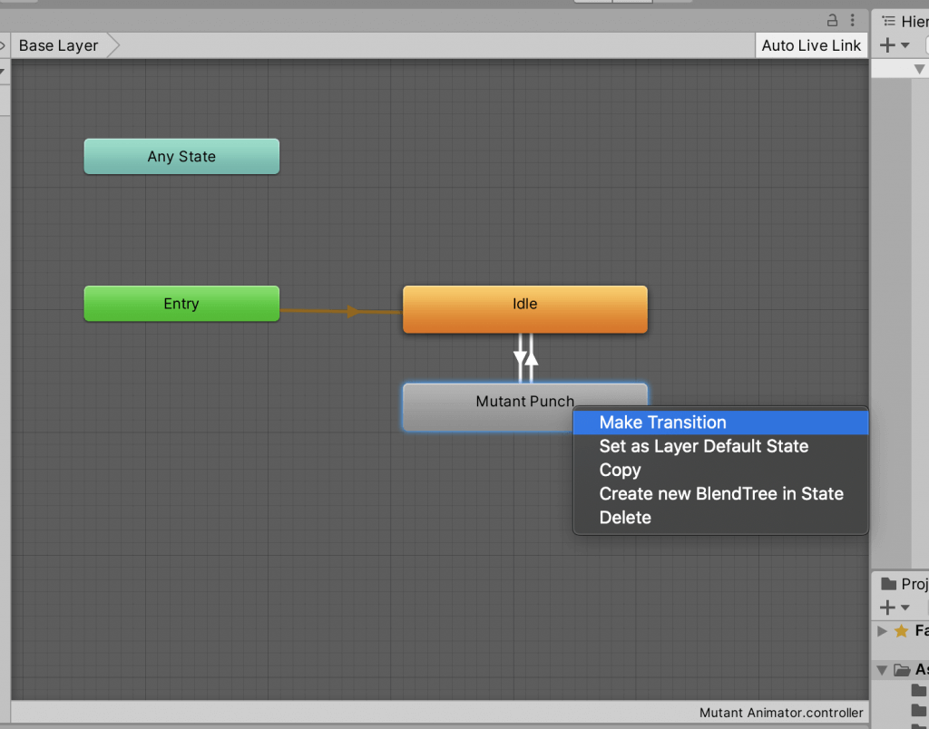This screenshot has width=929, height=729.
Task: Collapse the Hierarchy scene disclosure triangle
Action: click(x=919, y=69)
